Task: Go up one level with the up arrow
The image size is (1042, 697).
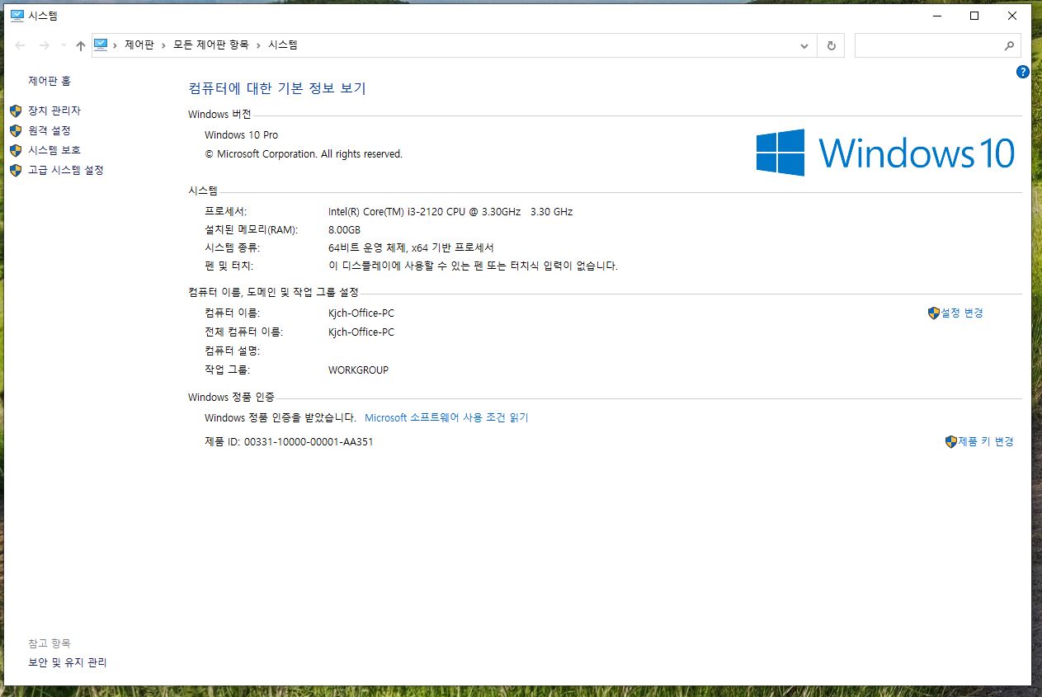Action: (x=80, y=46)
